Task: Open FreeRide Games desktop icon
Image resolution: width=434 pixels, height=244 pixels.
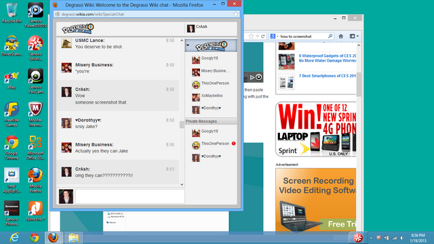Action: (12, 115)
